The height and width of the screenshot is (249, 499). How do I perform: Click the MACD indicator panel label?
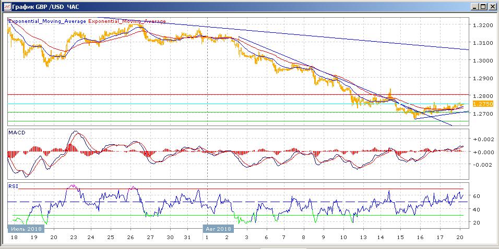tap(17, 133)
